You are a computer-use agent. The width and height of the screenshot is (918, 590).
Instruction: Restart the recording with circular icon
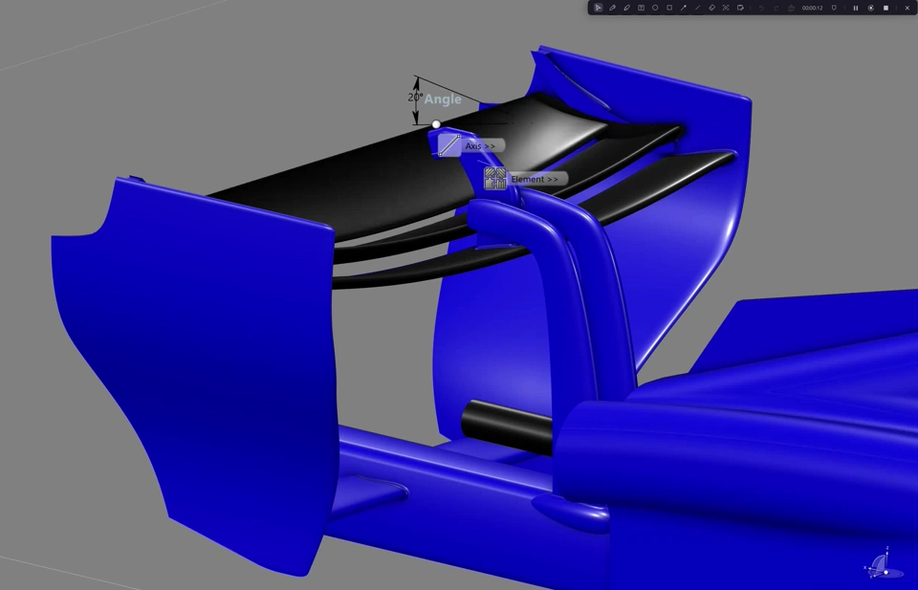(870, 8)
